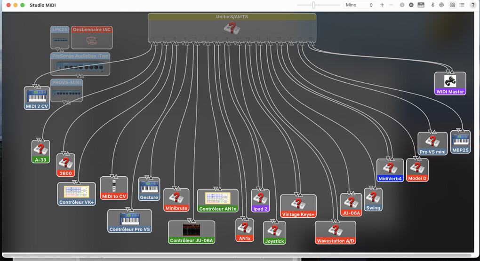Open the Mine configuration dropdown
The image size is (480, 261).
point(359,5)
